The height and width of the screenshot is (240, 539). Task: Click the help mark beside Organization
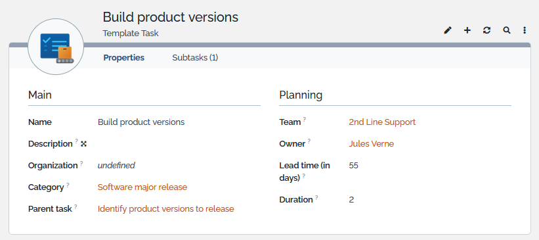click(x=81, y=163)
